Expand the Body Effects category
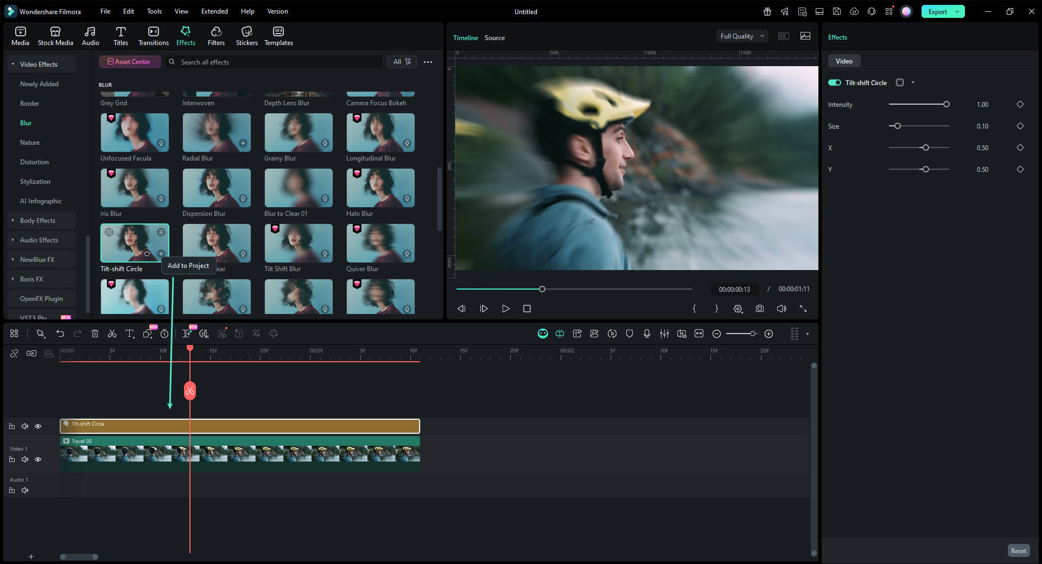1042x564 pixels. tap(37, 221)
